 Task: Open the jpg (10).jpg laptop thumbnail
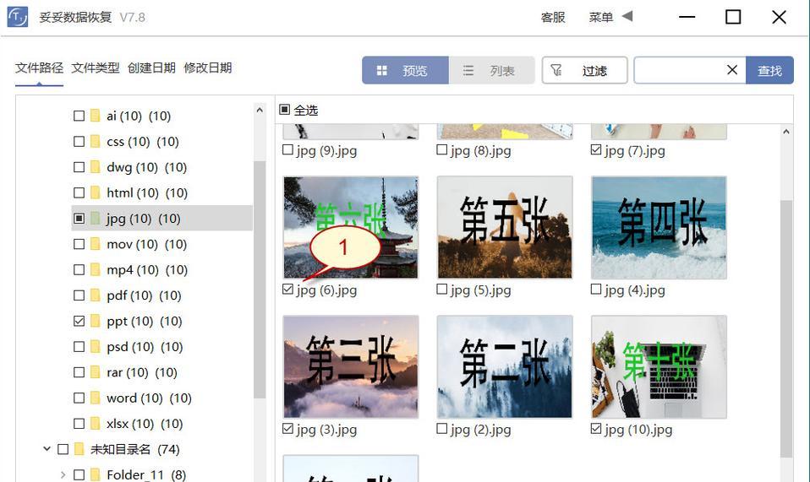(659, 366)
